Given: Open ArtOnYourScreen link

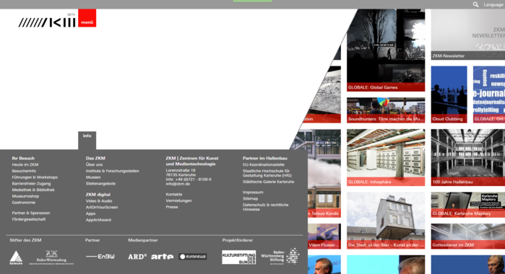Looking at the screenshot, I should (102, 208).
